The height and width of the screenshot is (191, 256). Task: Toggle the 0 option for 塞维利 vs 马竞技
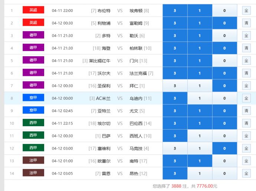tap(224, 148)
